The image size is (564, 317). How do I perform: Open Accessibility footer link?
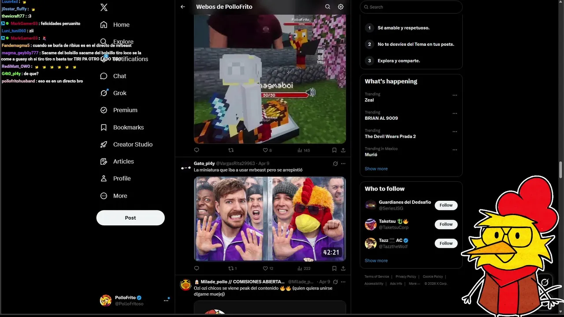(374, 284)
